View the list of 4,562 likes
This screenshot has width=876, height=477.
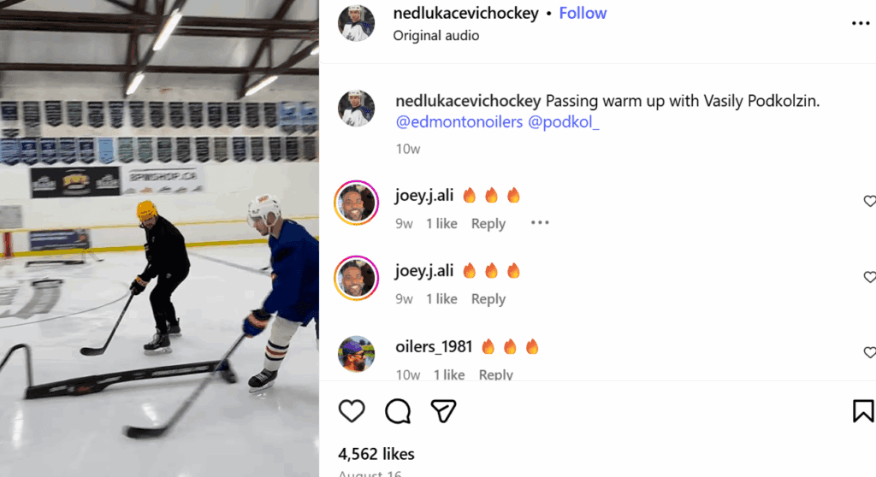click(376, 454)
